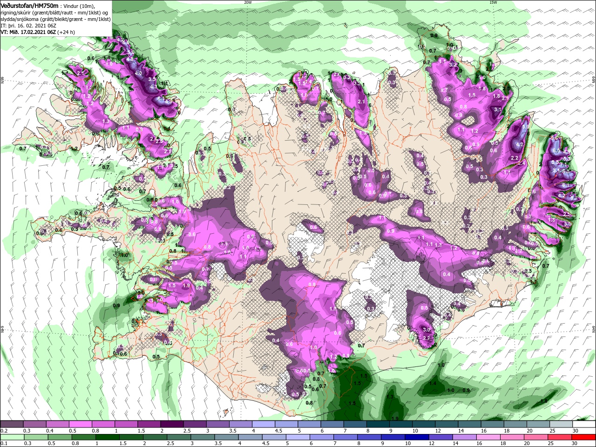Click the 'slydda/snjókoma' legend description line
This screenshot has height=447, width=596.
(x=55, y=19)
